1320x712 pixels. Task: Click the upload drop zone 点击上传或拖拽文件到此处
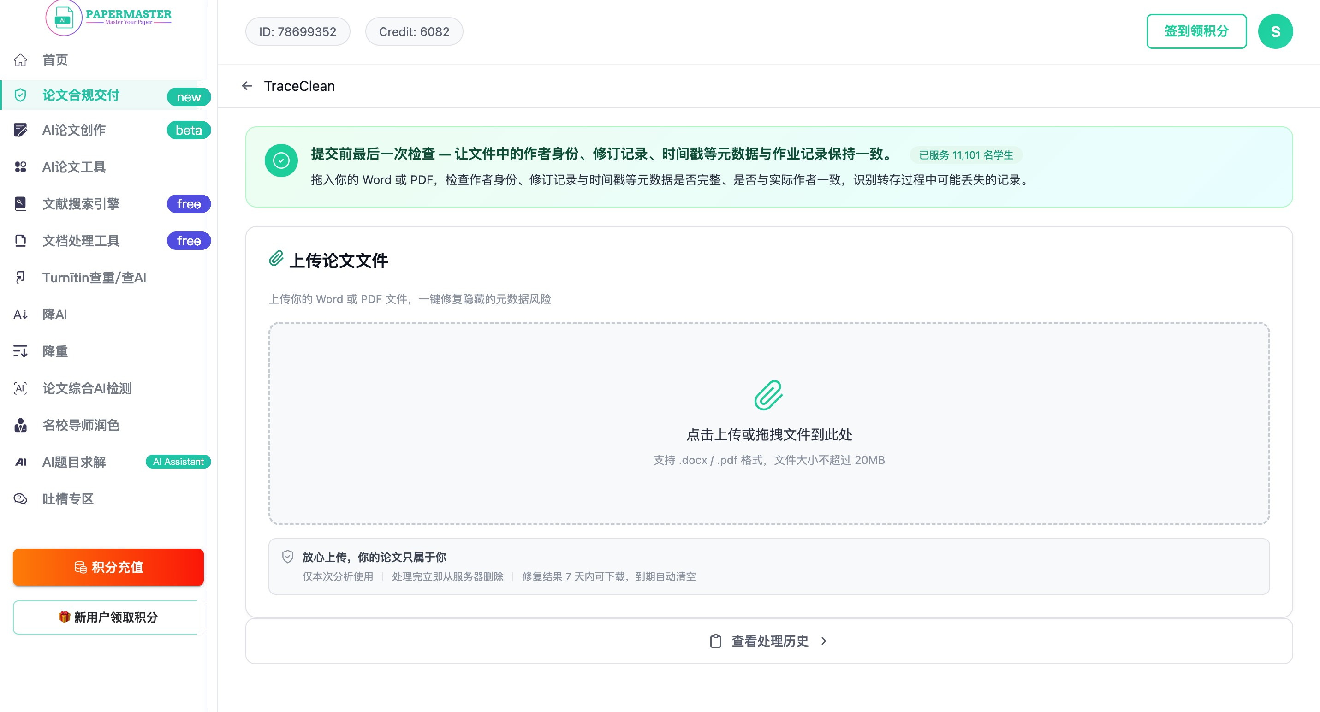[x=769, y=424]
